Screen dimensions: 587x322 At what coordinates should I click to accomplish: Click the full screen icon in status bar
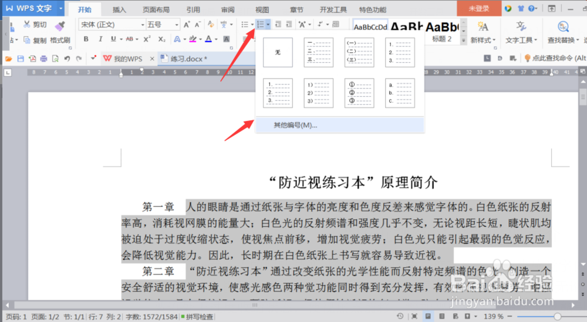click(414, 316)
